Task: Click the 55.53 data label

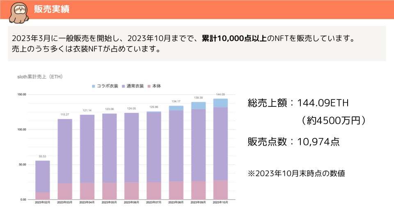Action: click(43, 157)
